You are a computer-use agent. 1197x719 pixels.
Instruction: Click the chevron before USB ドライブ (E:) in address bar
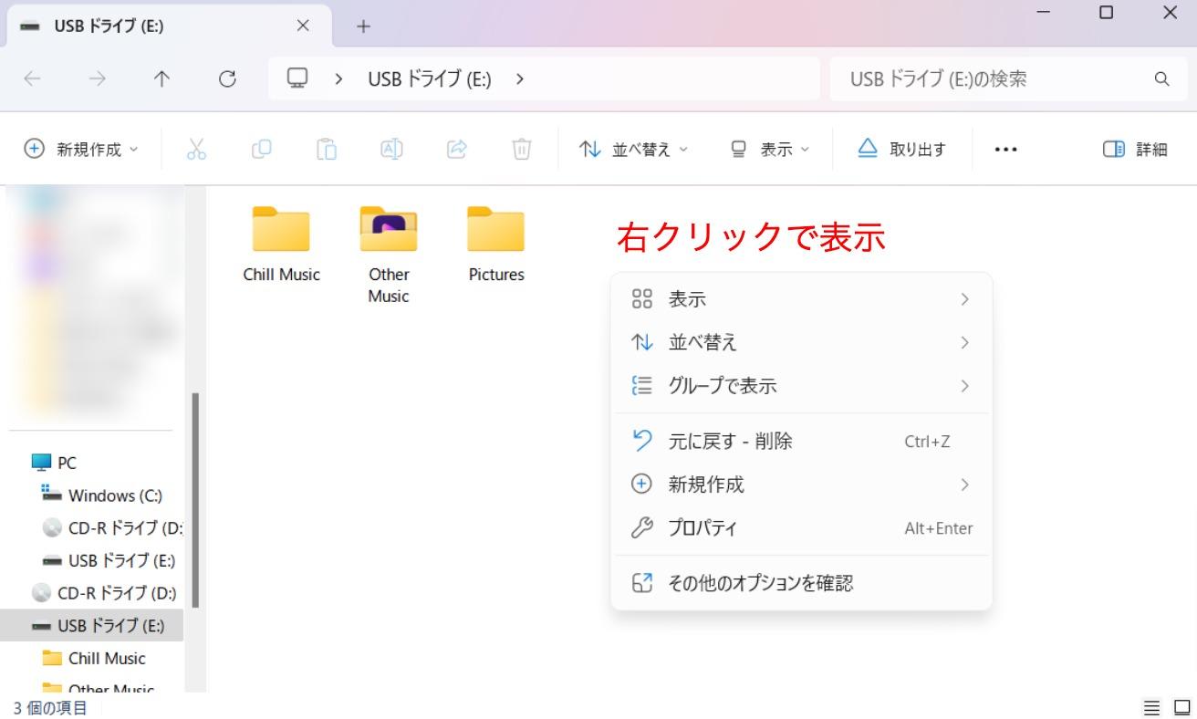[338, 79]
